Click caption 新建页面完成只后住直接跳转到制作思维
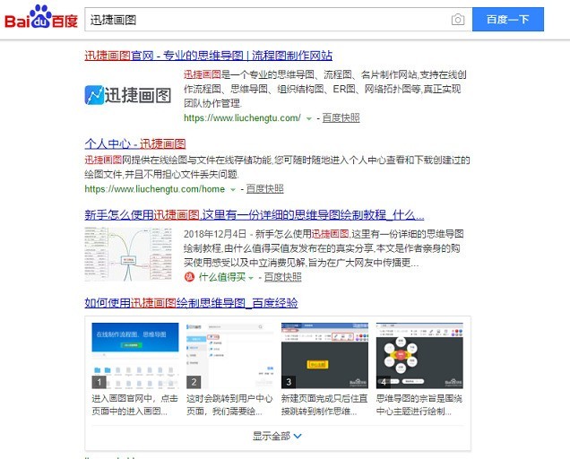This screenshot has width=570, height=459. pyautogui.click(x=324, y=405)
